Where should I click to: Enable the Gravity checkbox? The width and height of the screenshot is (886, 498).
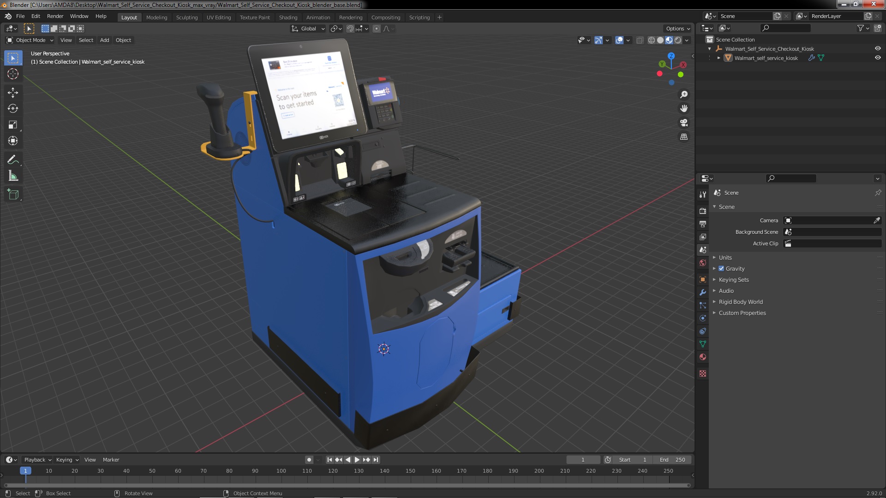coord(721,268)
